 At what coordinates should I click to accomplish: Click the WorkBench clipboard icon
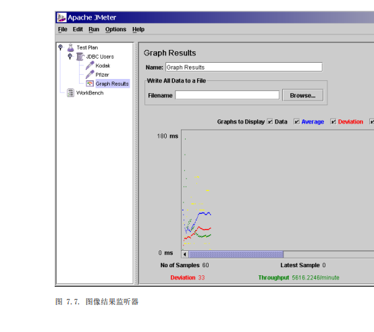[x=70, y=92]
